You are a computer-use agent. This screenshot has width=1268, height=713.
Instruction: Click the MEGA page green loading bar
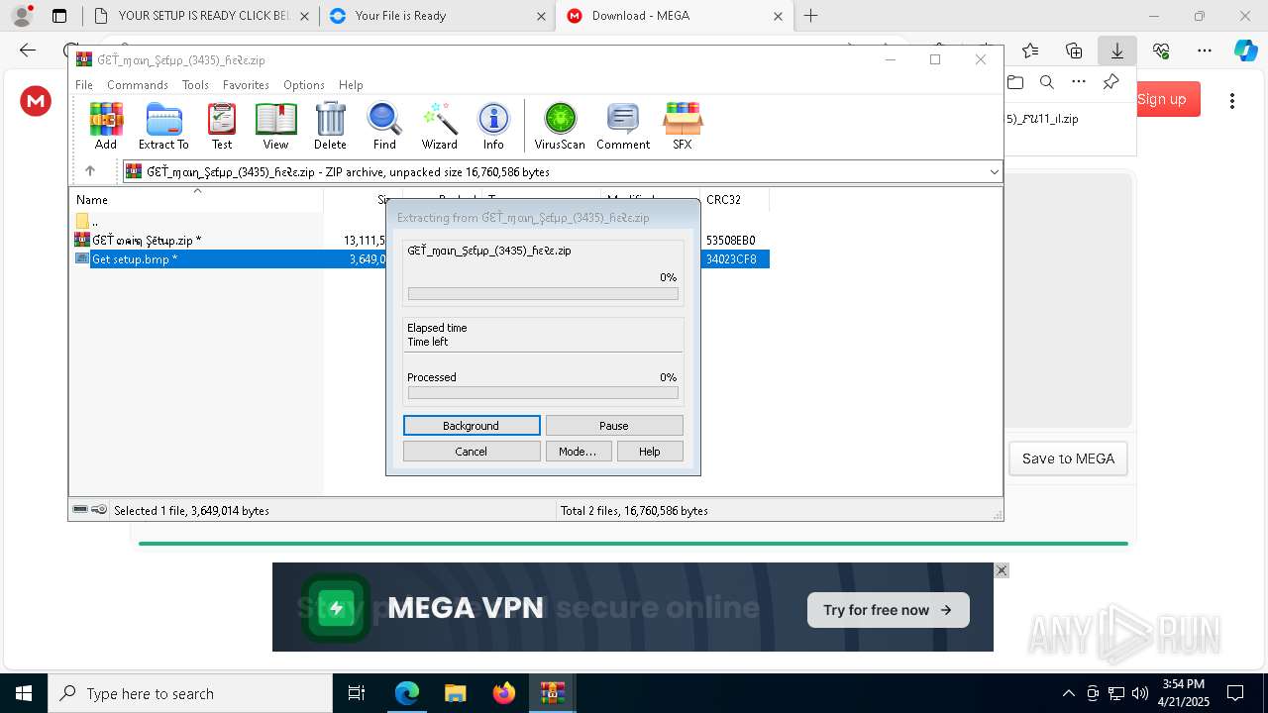[x=633, y=544]
